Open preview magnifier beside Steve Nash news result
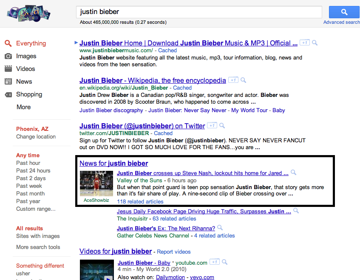Image resolution: width=360 pixels, height=280 pixels. click(x=293, y=173)
